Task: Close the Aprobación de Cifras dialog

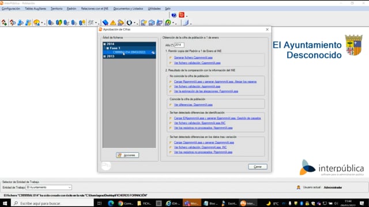Action: click(267, 29)
